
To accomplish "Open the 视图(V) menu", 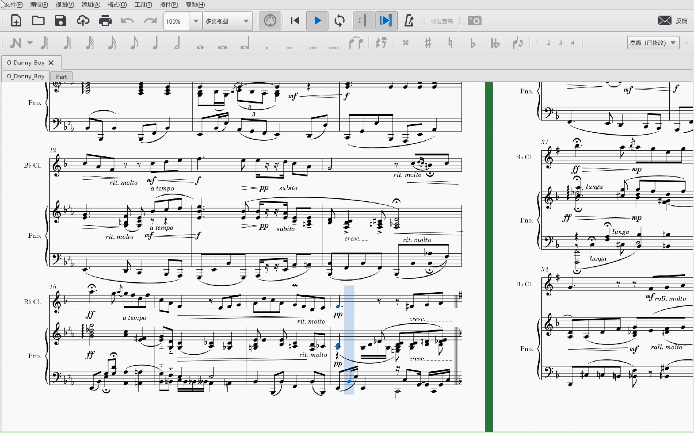I will click(x=65, y=4).
